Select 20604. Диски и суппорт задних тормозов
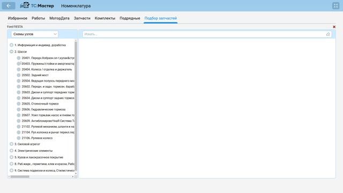Viewport: 343px width, 193px height. (48, 98)
